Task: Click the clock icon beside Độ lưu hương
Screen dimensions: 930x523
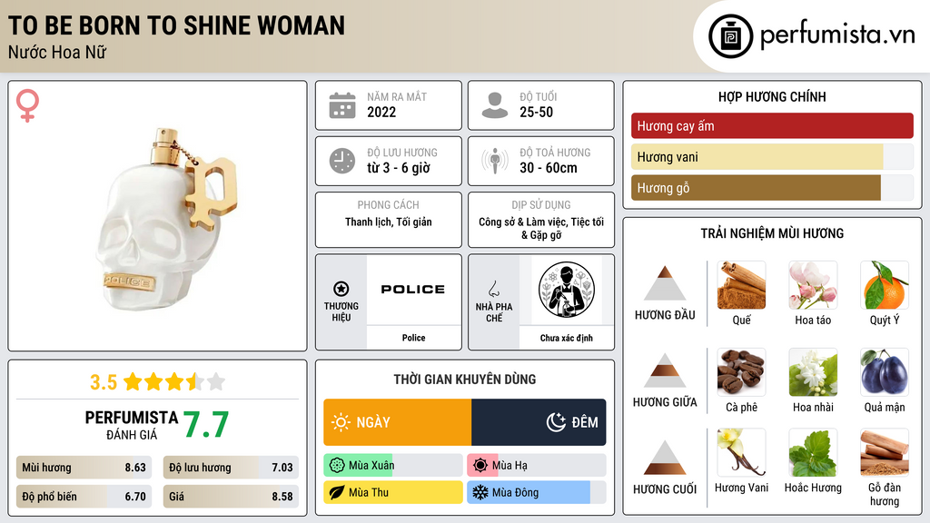Action: click(x=342, y=161)
